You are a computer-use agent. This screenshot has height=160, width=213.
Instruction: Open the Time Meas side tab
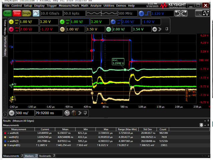click(x=5, y=27)
